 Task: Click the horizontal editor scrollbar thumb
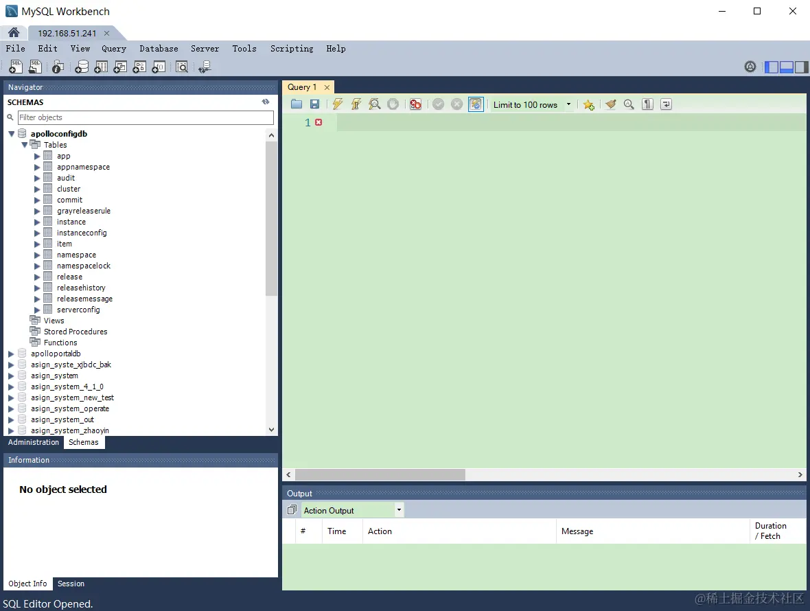(380, 474)
